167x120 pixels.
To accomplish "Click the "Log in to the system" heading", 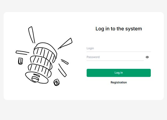I will click(x=119, y=29).
